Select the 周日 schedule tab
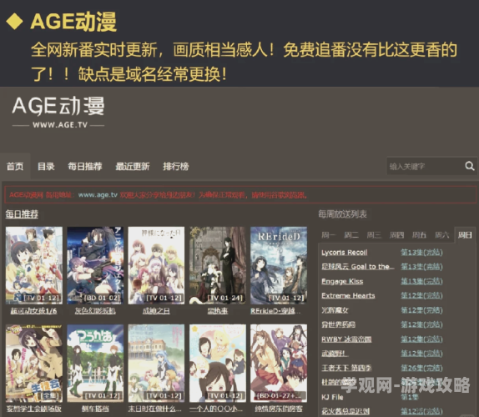Image resolution: width=479 pixels, height=417 pixels. pyautogui.click(x=465, y=234)
